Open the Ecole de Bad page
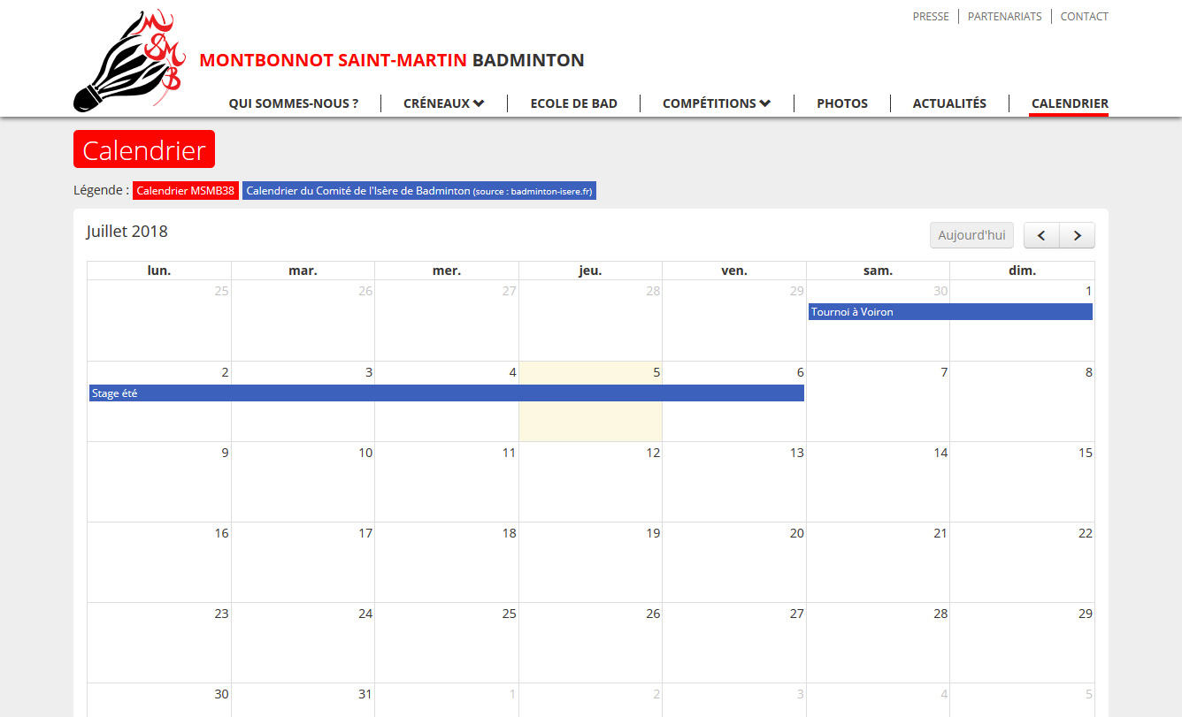The width and height of the screenshot is (1182, 717). click(x=574, y=103)
